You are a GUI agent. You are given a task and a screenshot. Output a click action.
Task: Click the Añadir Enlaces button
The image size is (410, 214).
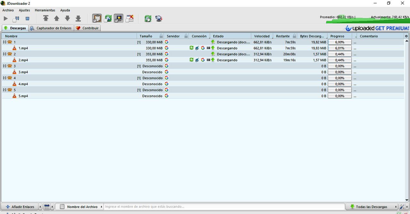pyautogui.click(x=20, y=207)
